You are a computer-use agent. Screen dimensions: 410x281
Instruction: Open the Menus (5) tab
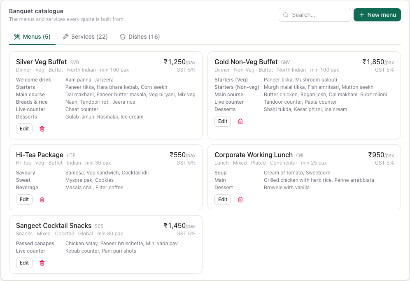point(32,37)
